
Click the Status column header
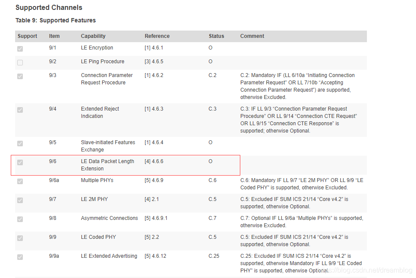tap(216, 36)
